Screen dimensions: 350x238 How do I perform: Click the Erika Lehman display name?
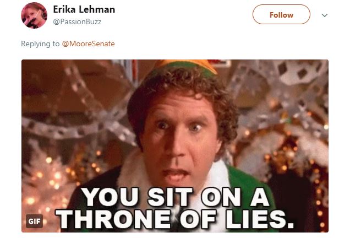pyautogui.click(x=84, y=10)
